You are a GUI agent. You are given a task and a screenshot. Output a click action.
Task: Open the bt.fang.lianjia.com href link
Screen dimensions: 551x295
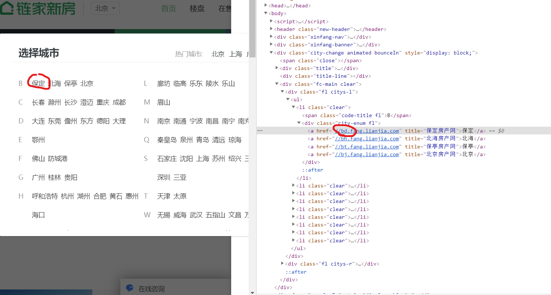pos(367,147)
